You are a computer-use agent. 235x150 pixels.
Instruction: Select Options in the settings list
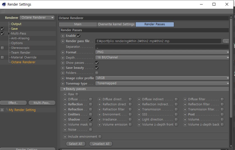click(x=17, y=43)
